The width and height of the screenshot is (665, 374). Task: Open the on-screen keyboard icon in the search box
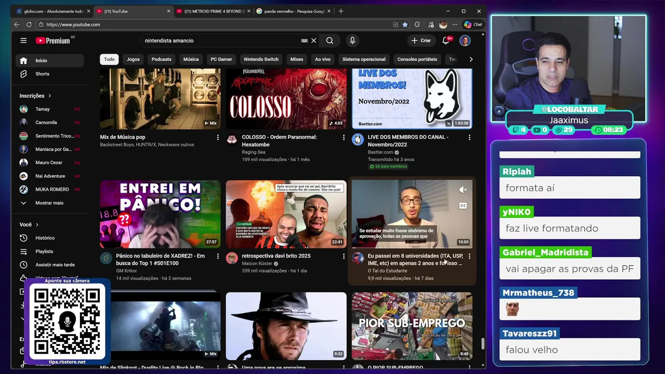[x=304, y=41]
